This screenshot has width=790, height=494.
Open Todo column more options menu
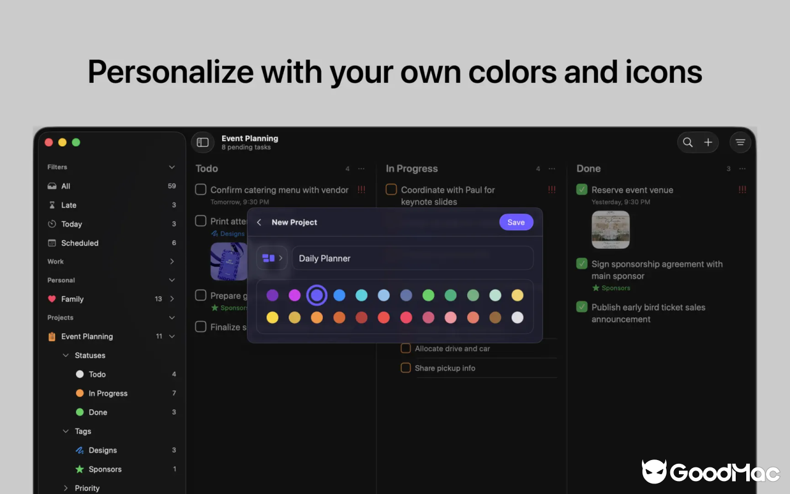pyautogui.click(x=362, y=169)
